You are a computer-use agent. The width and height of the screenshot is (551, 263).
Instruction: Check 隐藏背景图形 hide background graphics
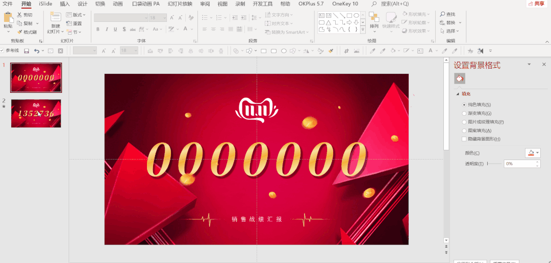[464, 139]
